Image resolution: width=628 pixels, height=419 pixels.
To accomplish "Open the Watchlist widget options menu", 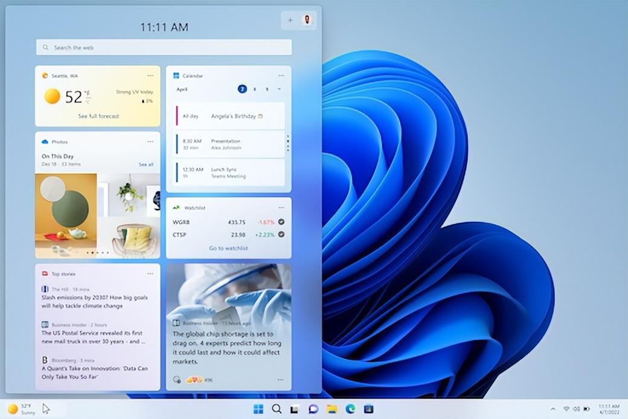I will [x=281, y=208].
